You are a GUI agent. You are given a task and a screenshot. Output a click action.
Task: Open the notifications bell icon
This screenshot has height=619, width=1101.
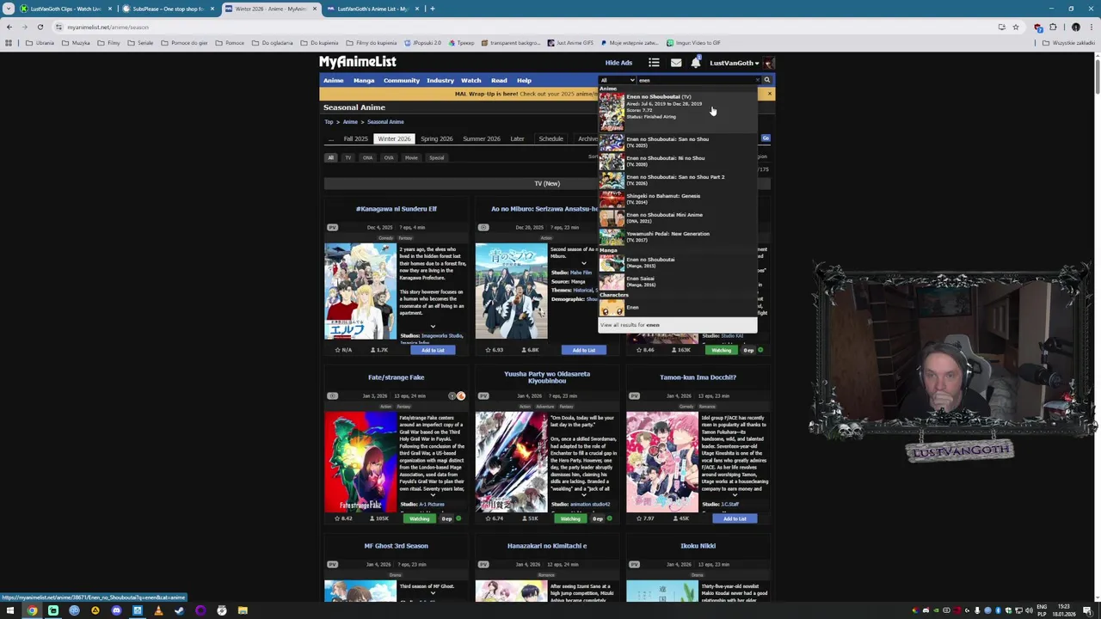coord(696,63)
